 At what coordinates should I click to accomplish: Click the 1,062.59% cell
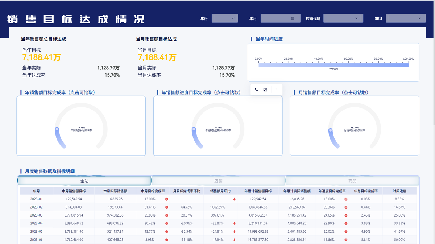pyautogui.click(x=220, y=207)
